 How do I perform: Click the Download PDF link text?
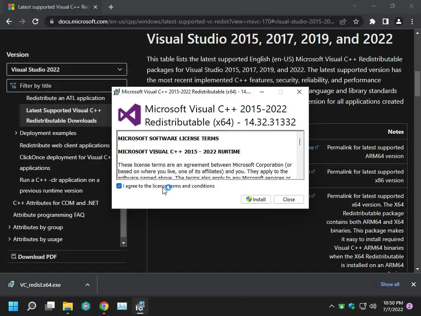tap(37, 257)
